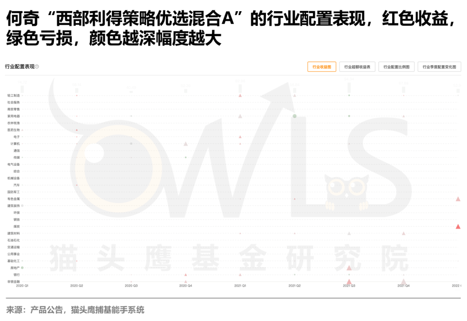
Task: Click the gray circle on 建筑装饰 row
Action: click(x=22, y=206)
